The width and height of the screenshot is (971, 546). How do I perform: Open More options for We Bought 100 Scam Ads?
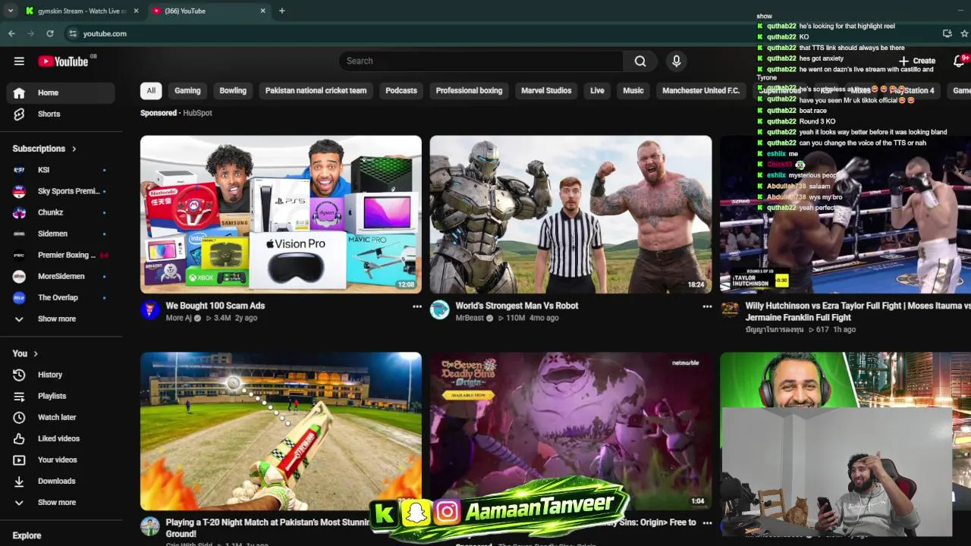click(x=416, y=306)
